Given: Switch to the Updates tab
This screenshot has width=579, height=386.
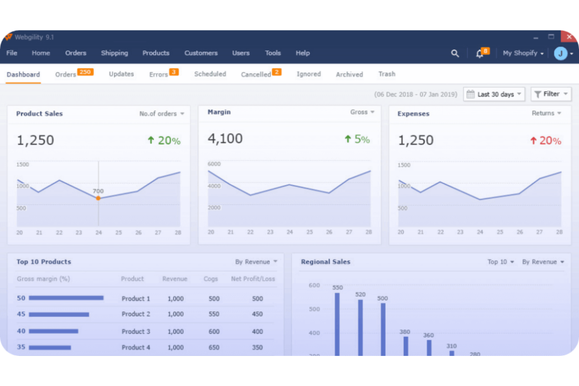Looking at the screenshot, I should coord(121,74).
